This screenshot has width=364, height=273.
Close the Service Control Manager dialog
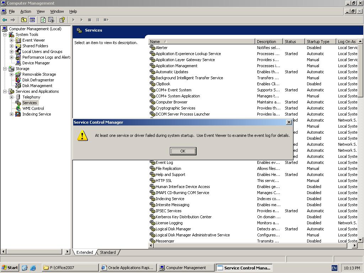289,122
